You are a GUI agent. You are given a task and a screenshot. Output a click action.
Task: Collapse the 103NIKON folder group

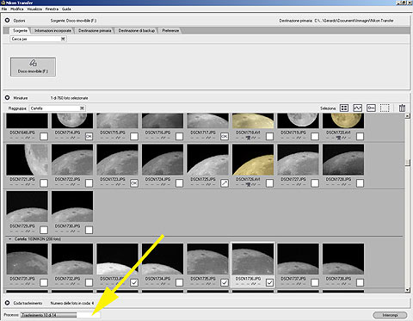pos(10,238)
